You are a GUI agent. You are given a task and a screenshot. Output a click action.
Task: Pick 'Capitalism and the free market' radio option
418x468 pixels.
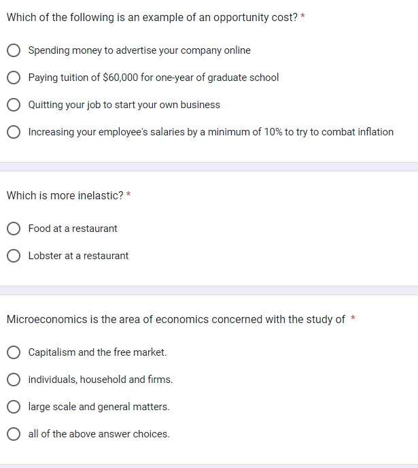point(14,352)
